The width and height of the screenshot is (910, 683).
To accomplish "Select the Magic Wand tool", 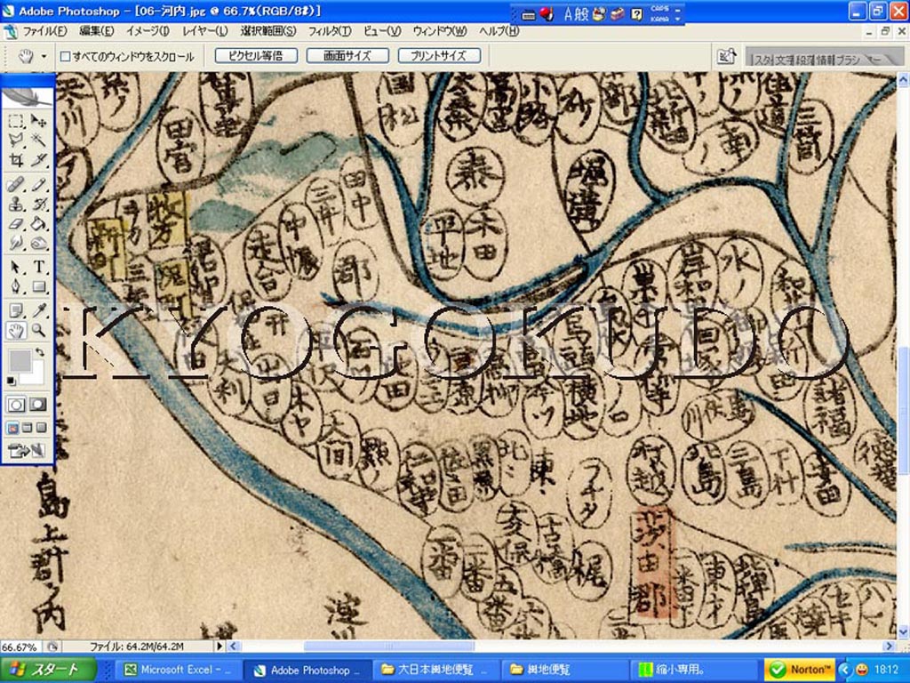I will pos(38,140).
